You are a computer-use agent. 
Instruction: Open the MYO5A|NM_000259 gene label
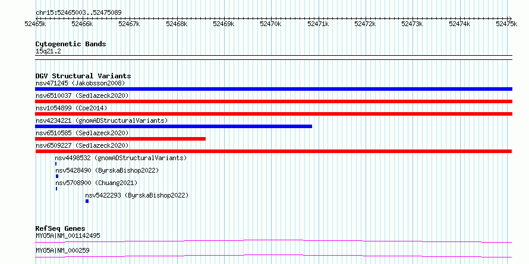62,250
